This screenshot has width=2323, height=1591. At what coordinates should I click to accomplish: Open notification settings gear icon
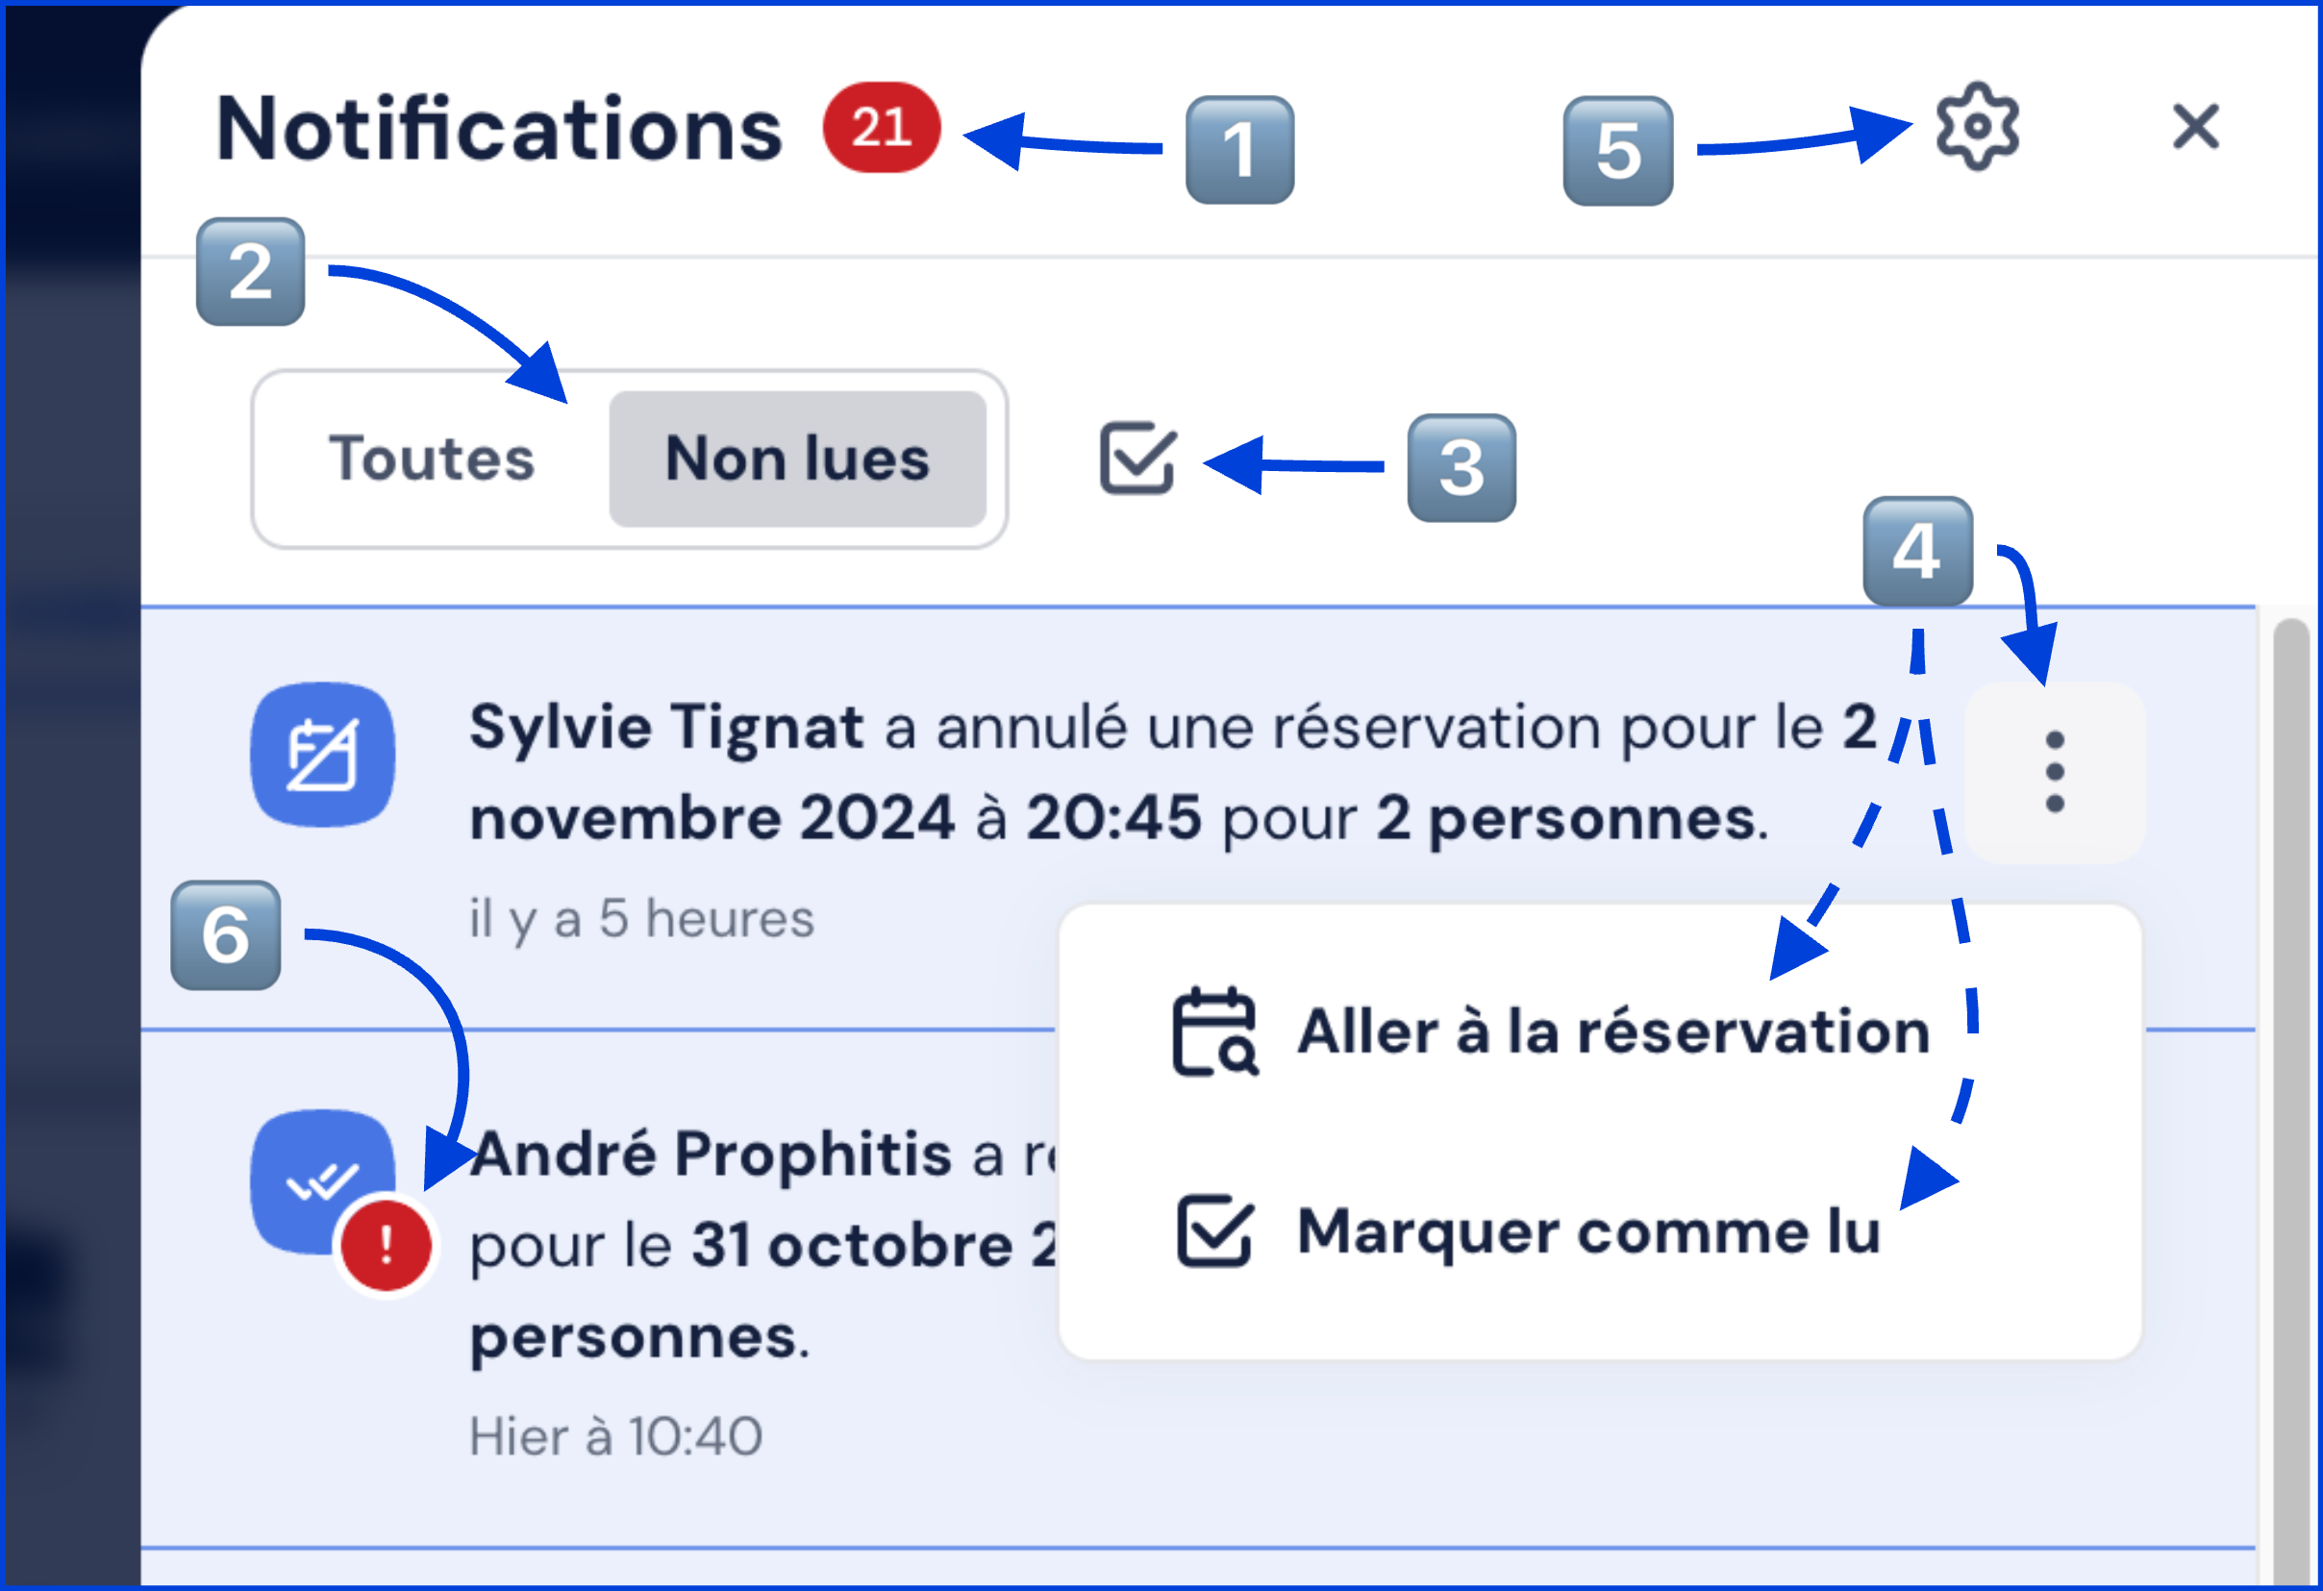tap(1976, 127)
